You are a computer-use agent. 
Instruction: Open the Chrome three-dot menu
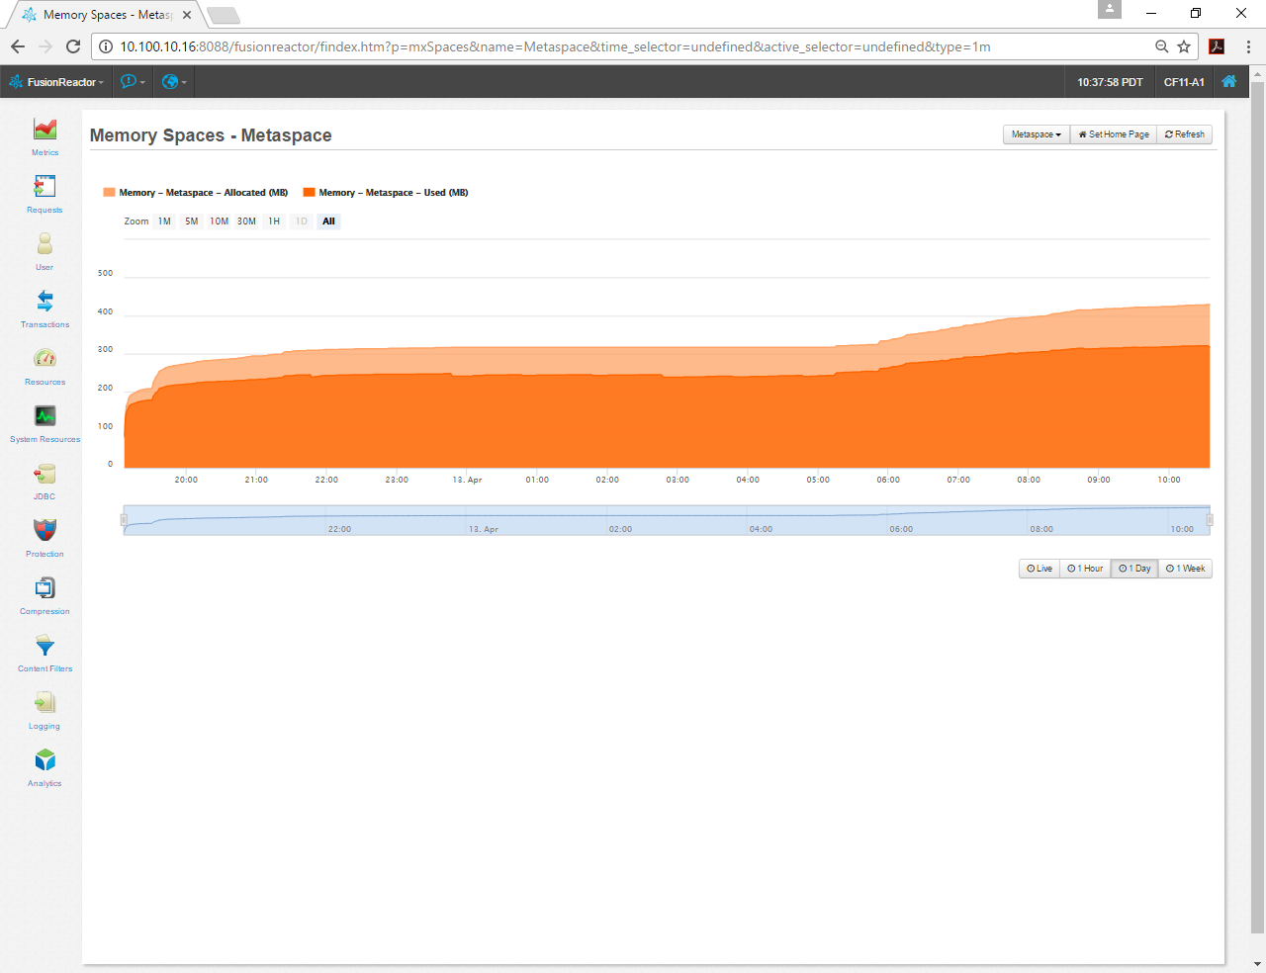click(x=1248, y=46)
